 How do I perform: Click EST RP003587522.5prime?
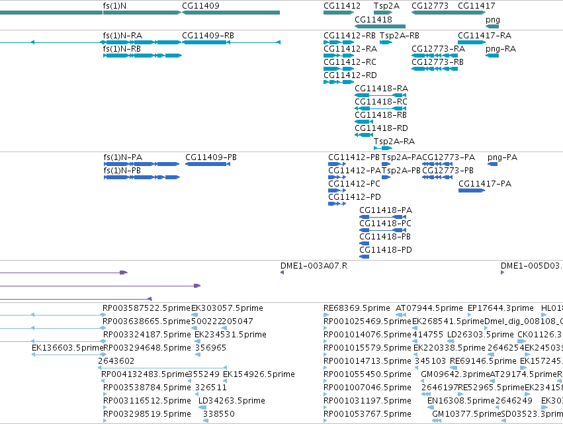(x=146, y=308)
